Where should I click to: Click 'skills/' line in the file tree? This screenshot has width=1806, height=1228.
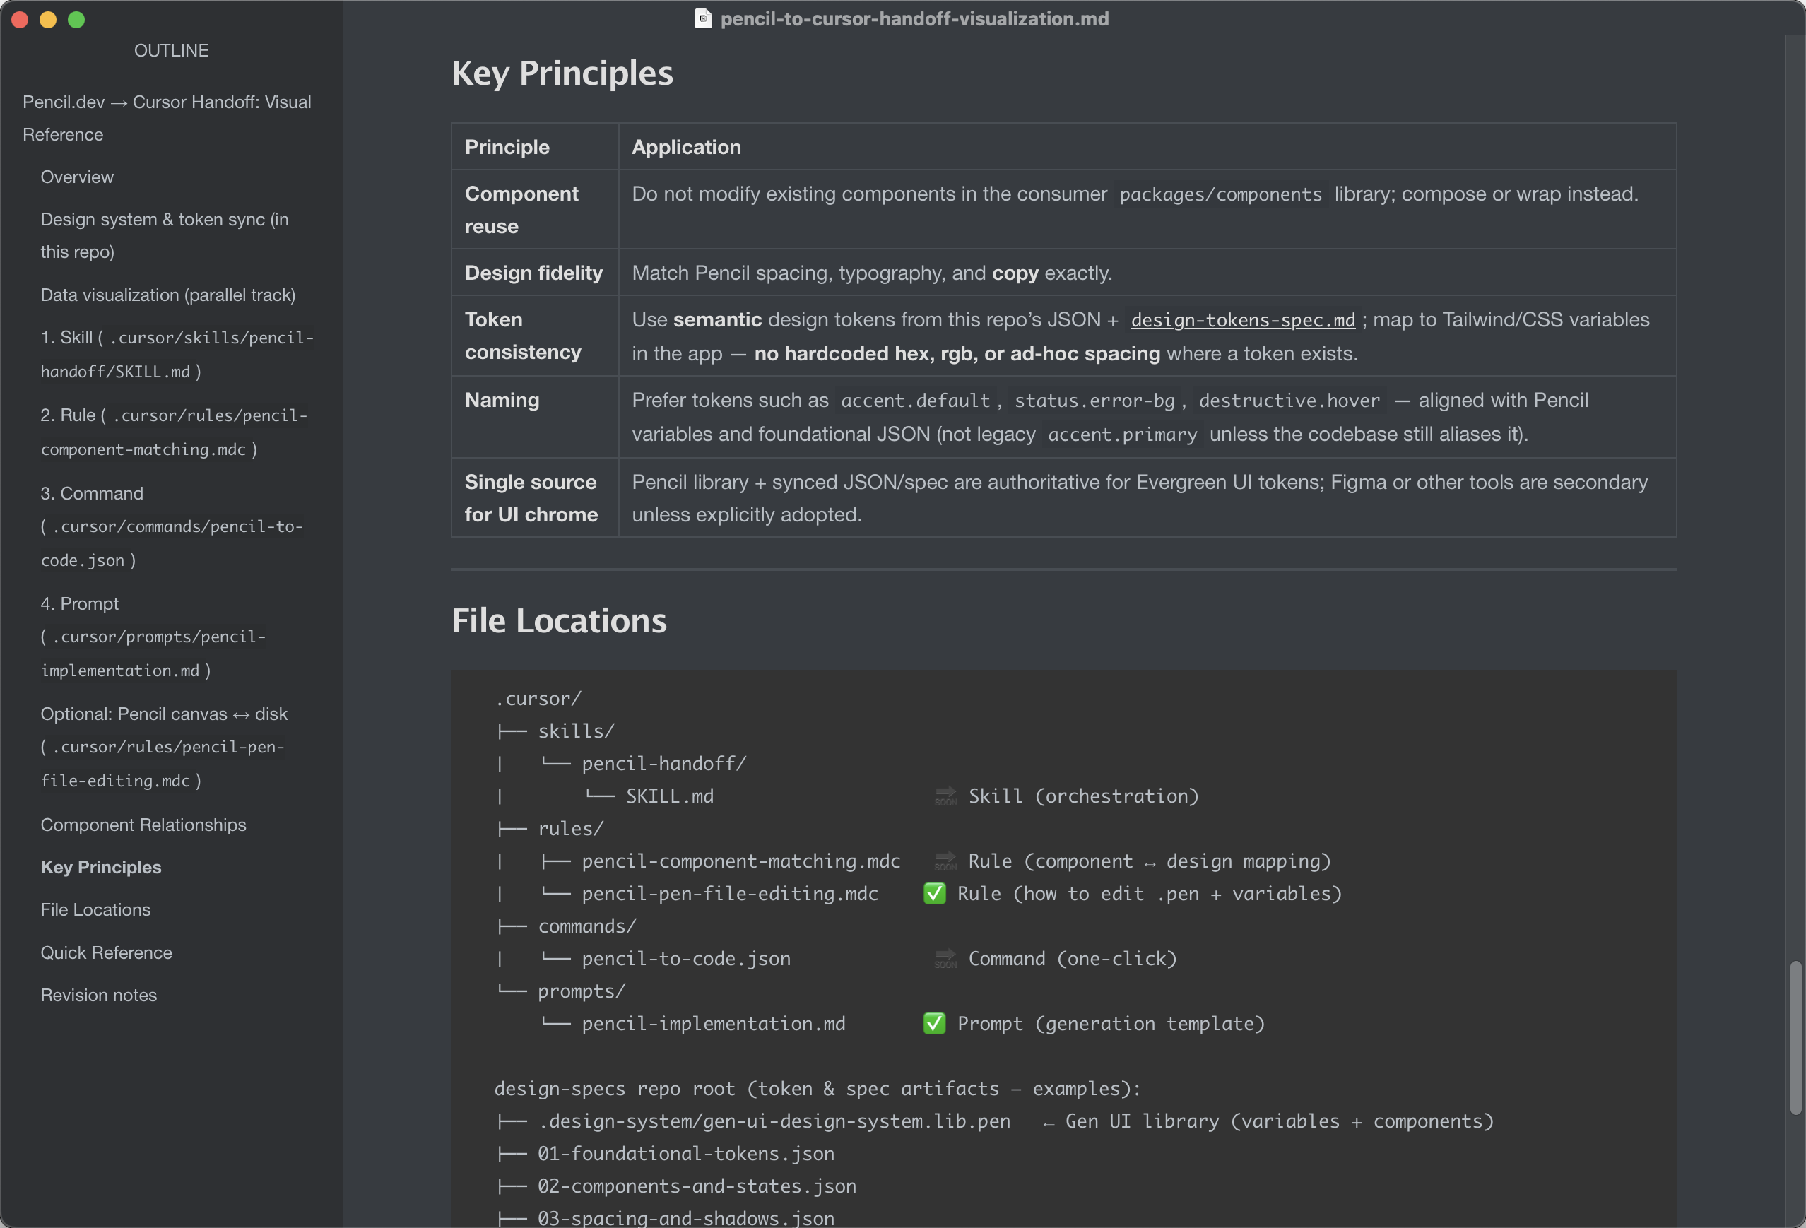tap(576, 731)
